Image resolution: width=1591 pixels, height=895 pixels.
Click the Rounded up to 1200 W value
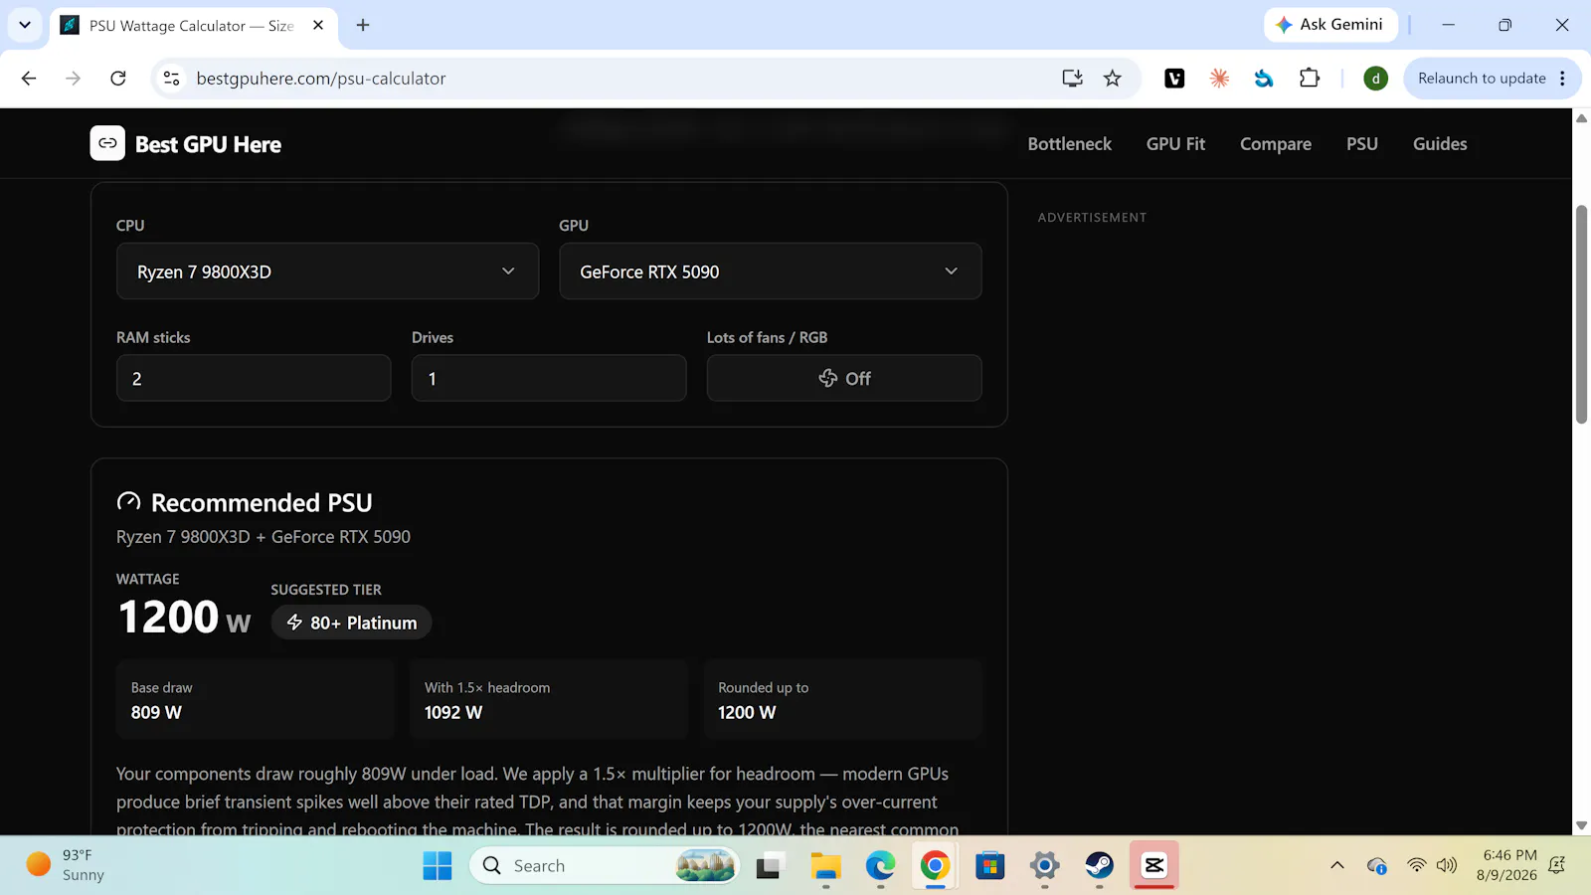(x=747, y=712)
